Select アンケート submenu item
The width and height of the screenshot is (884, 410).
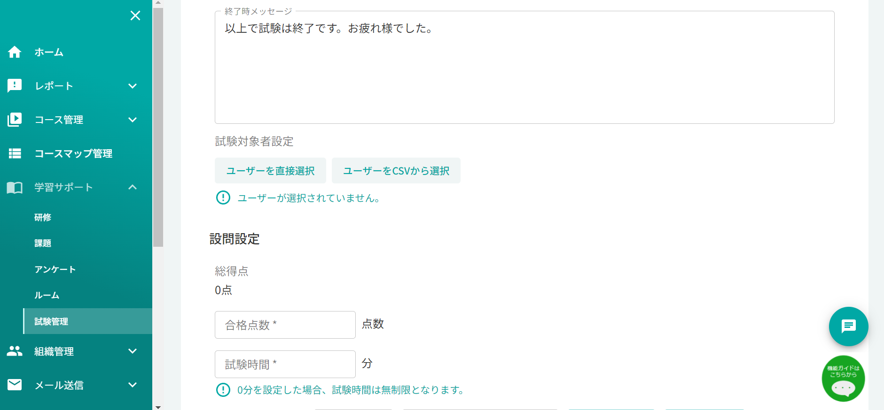tap(55, 269)
